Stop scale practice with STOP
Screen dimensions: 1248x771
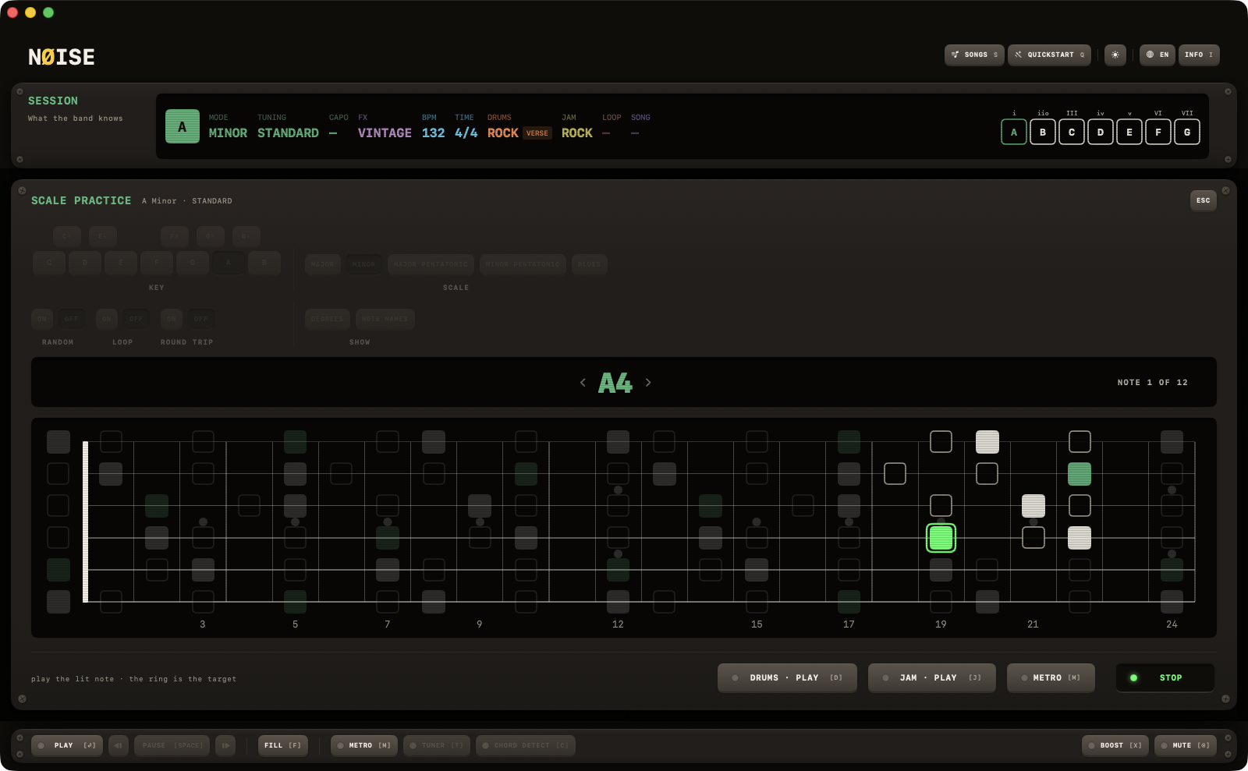point(1165,677)
